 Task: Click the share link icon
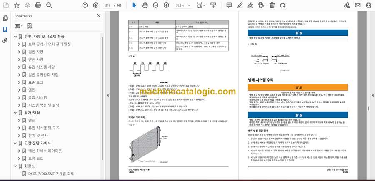tap(347, 5)
